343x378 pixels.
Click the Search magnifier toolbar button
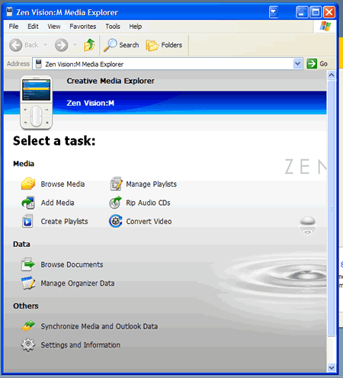[121, 45]
